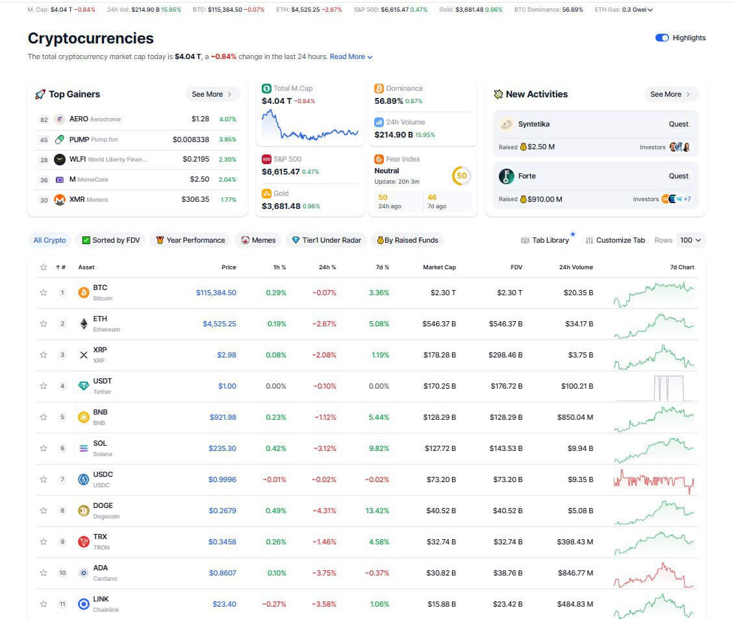734x619 pixels.
Task: Favorite the USDT row star
Action: [x=44, y=385]
